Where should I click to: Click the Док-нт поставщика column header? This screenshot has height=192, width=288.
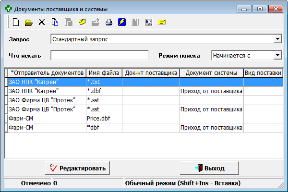(x=151, y=73)
